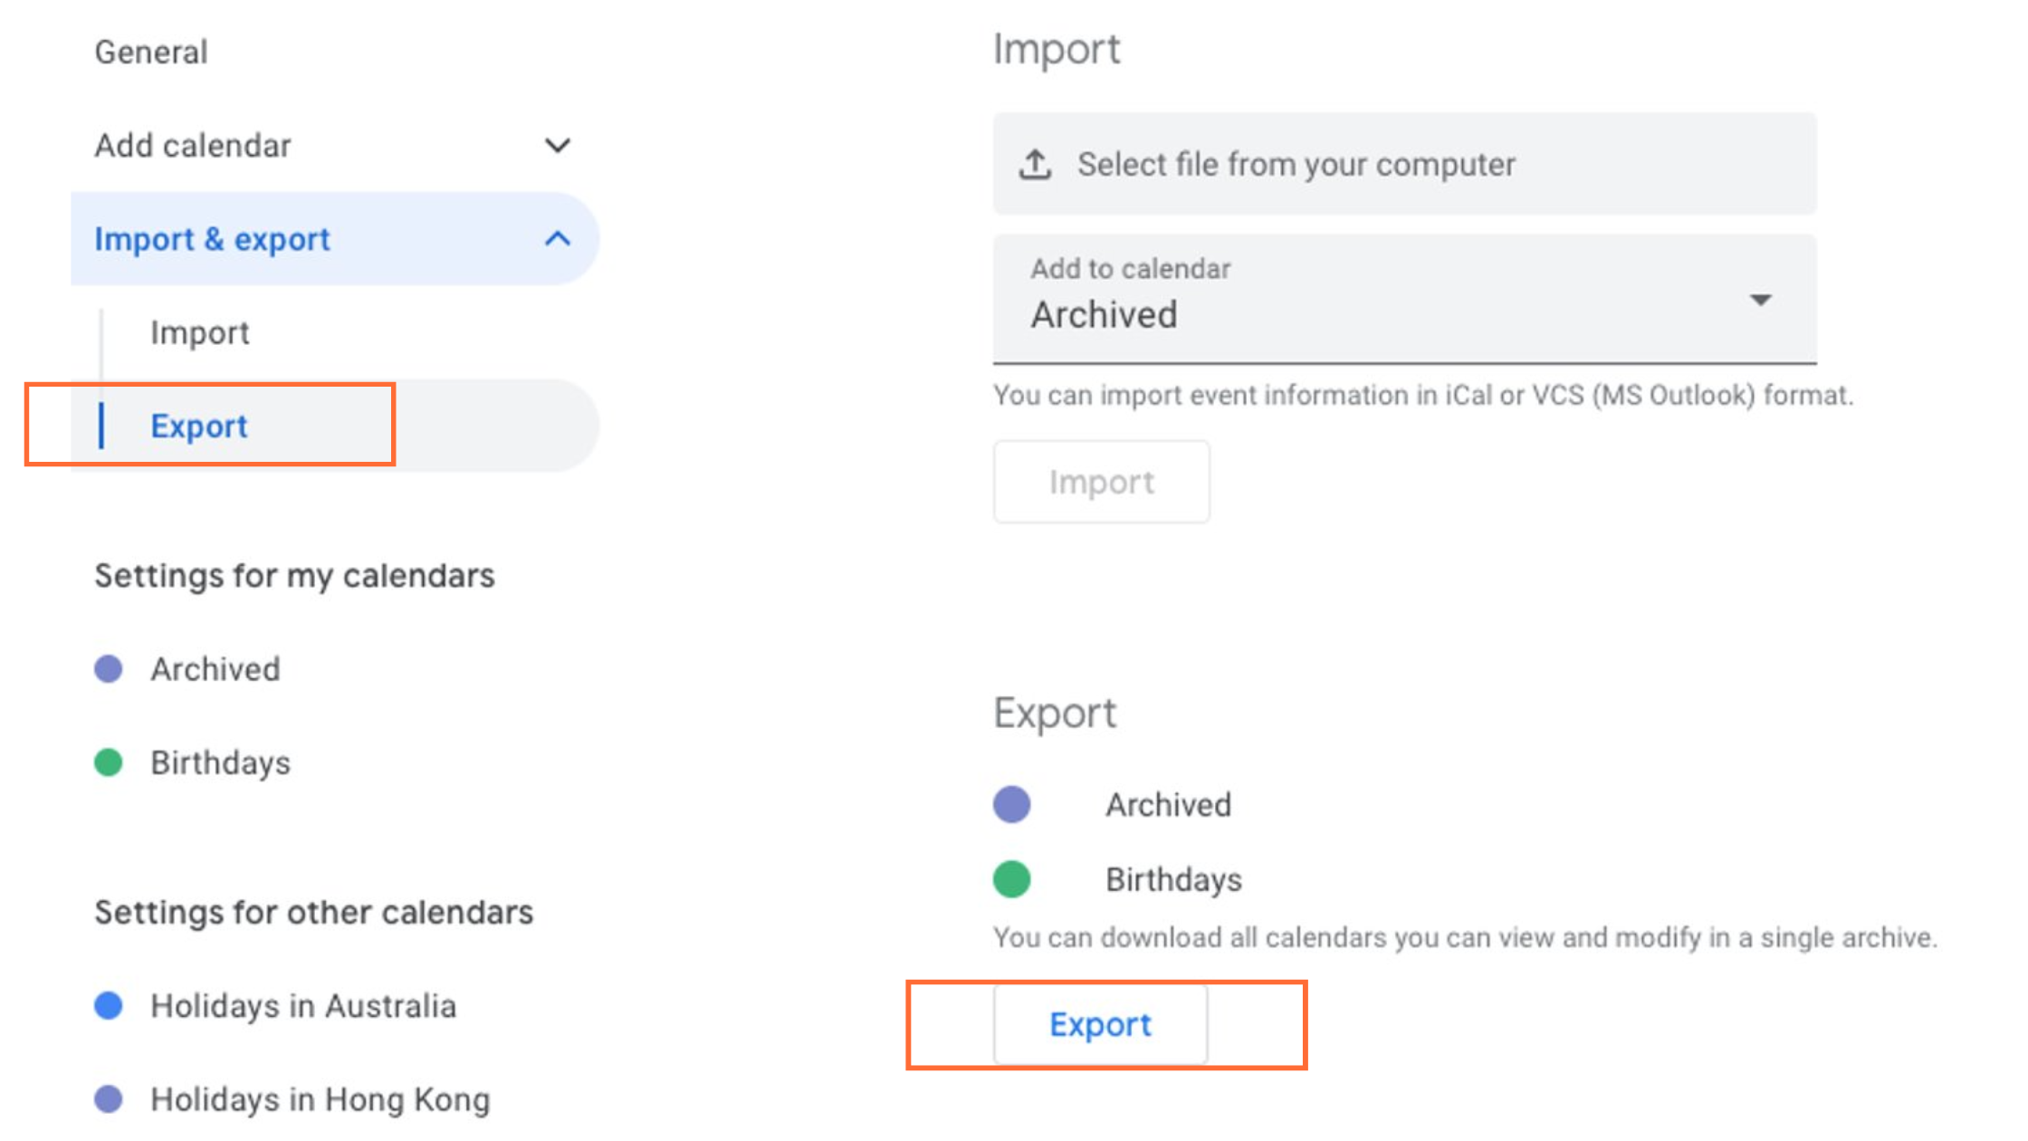Image resolution: width=2028 pixels, height=1141 pixels.
Task: Click the purple dot next to Archived in sidebar
Action: click(109, 669)
